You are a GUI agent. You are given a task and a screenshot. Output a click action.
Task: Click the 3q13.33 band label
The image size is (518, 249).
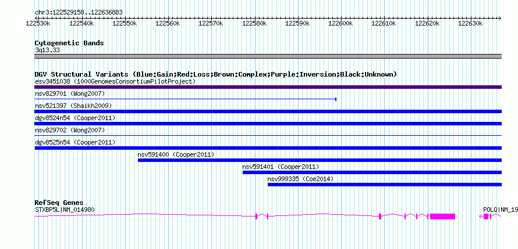click(x=47, y=50)
